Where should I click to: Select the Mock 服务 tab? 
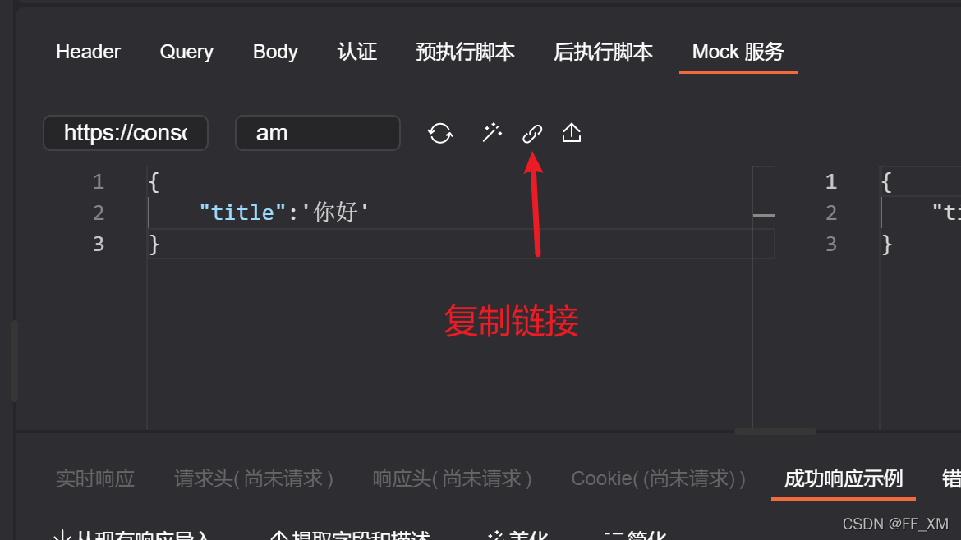coord(738,52)
